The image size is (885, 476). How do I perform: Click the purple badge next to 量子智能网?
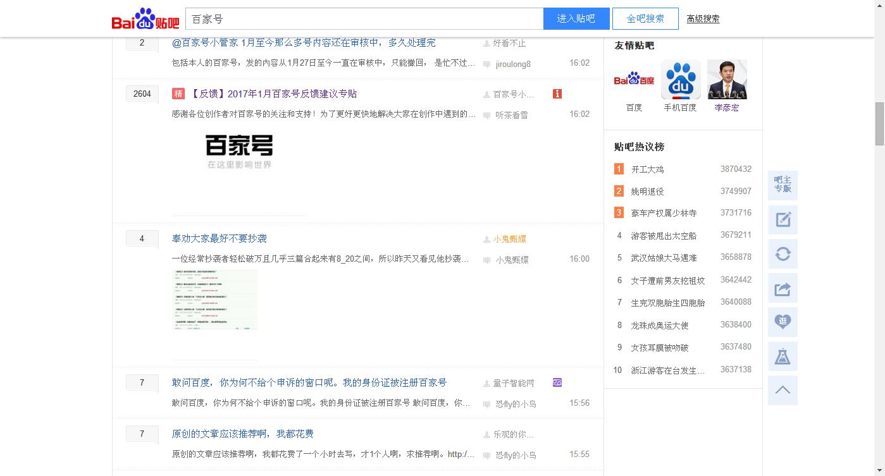click(557, 382)
